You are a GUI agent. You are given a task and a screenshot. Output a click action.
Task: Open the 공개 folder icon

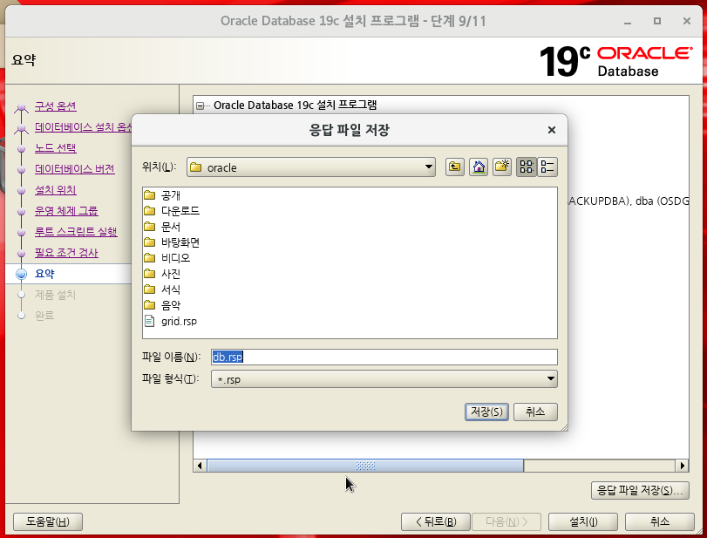point(150,195)
